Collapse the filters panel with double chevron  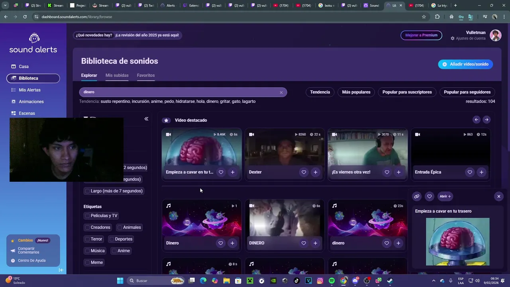[x=146, y=119]
